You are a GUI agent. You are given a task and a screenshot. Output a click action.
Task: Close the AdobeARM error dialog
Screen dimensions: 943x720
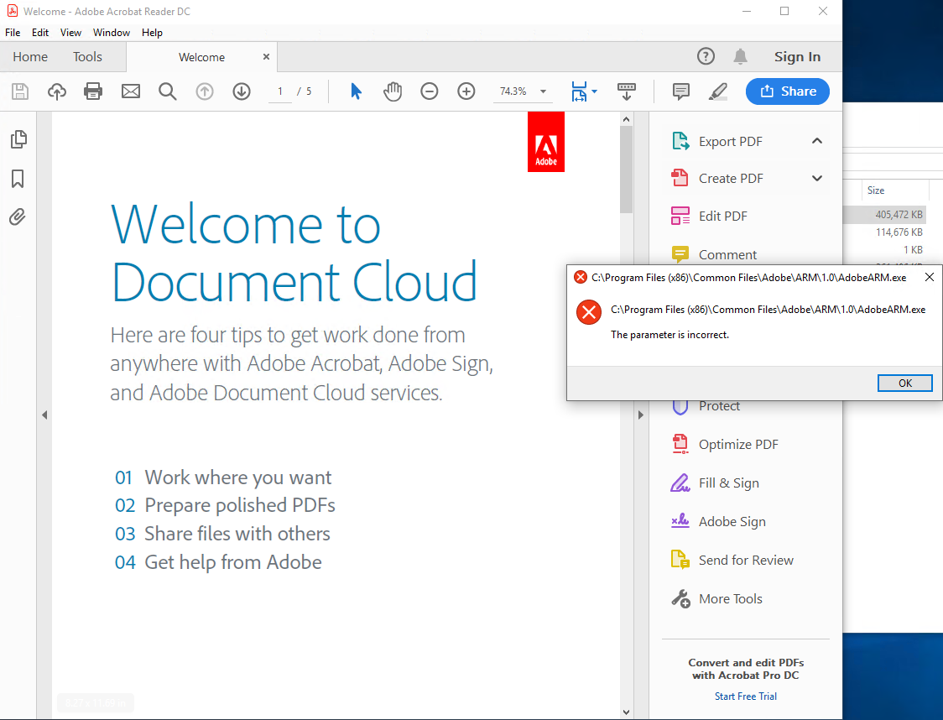click(x=930, y=277)
